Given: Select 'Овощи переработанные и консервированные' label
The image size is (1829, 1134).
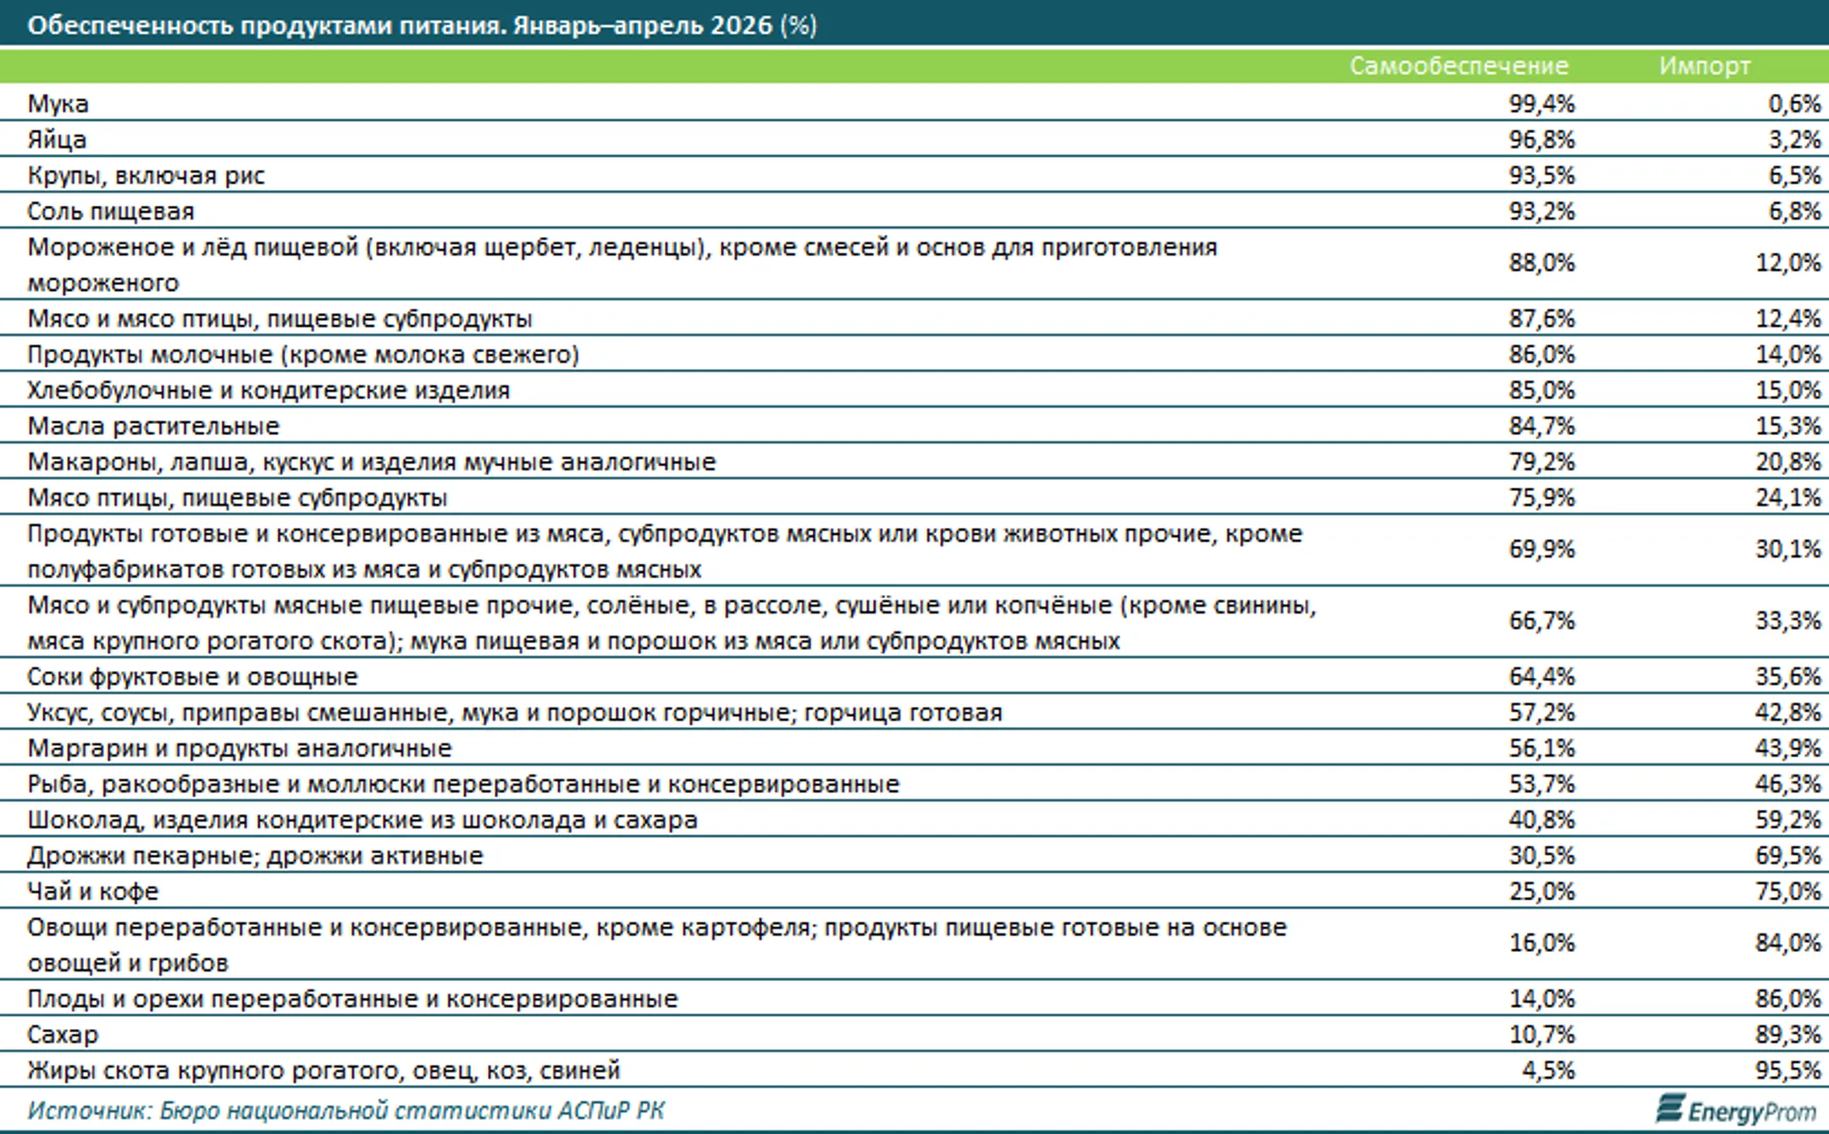Looking at the screenshot, I should (x=657, y=944).
